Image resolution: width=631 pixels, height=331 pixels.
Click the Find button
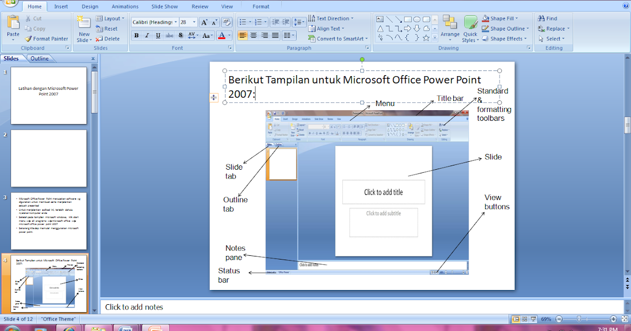[547, 18]
